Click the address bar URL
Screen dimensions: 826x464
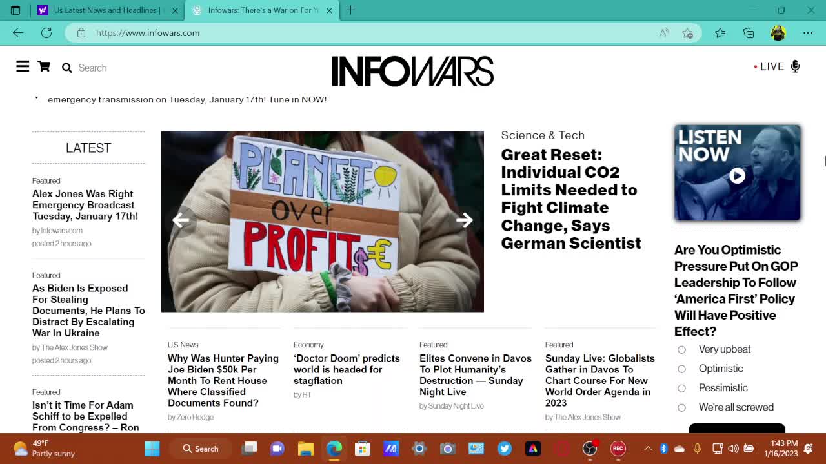[x=148, y=33]
